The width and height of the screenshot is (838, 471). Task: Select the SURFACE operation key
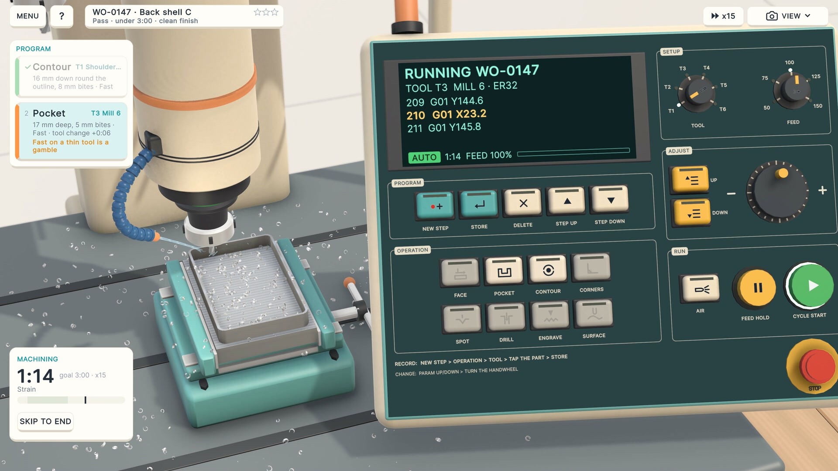(x=594, y=314)
